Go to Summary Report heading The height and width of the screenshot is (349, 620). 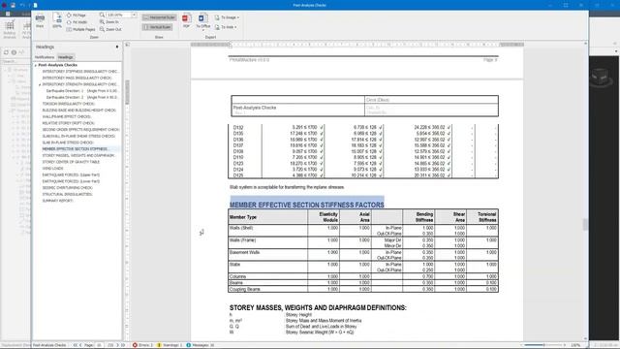[x=58, y=201]
